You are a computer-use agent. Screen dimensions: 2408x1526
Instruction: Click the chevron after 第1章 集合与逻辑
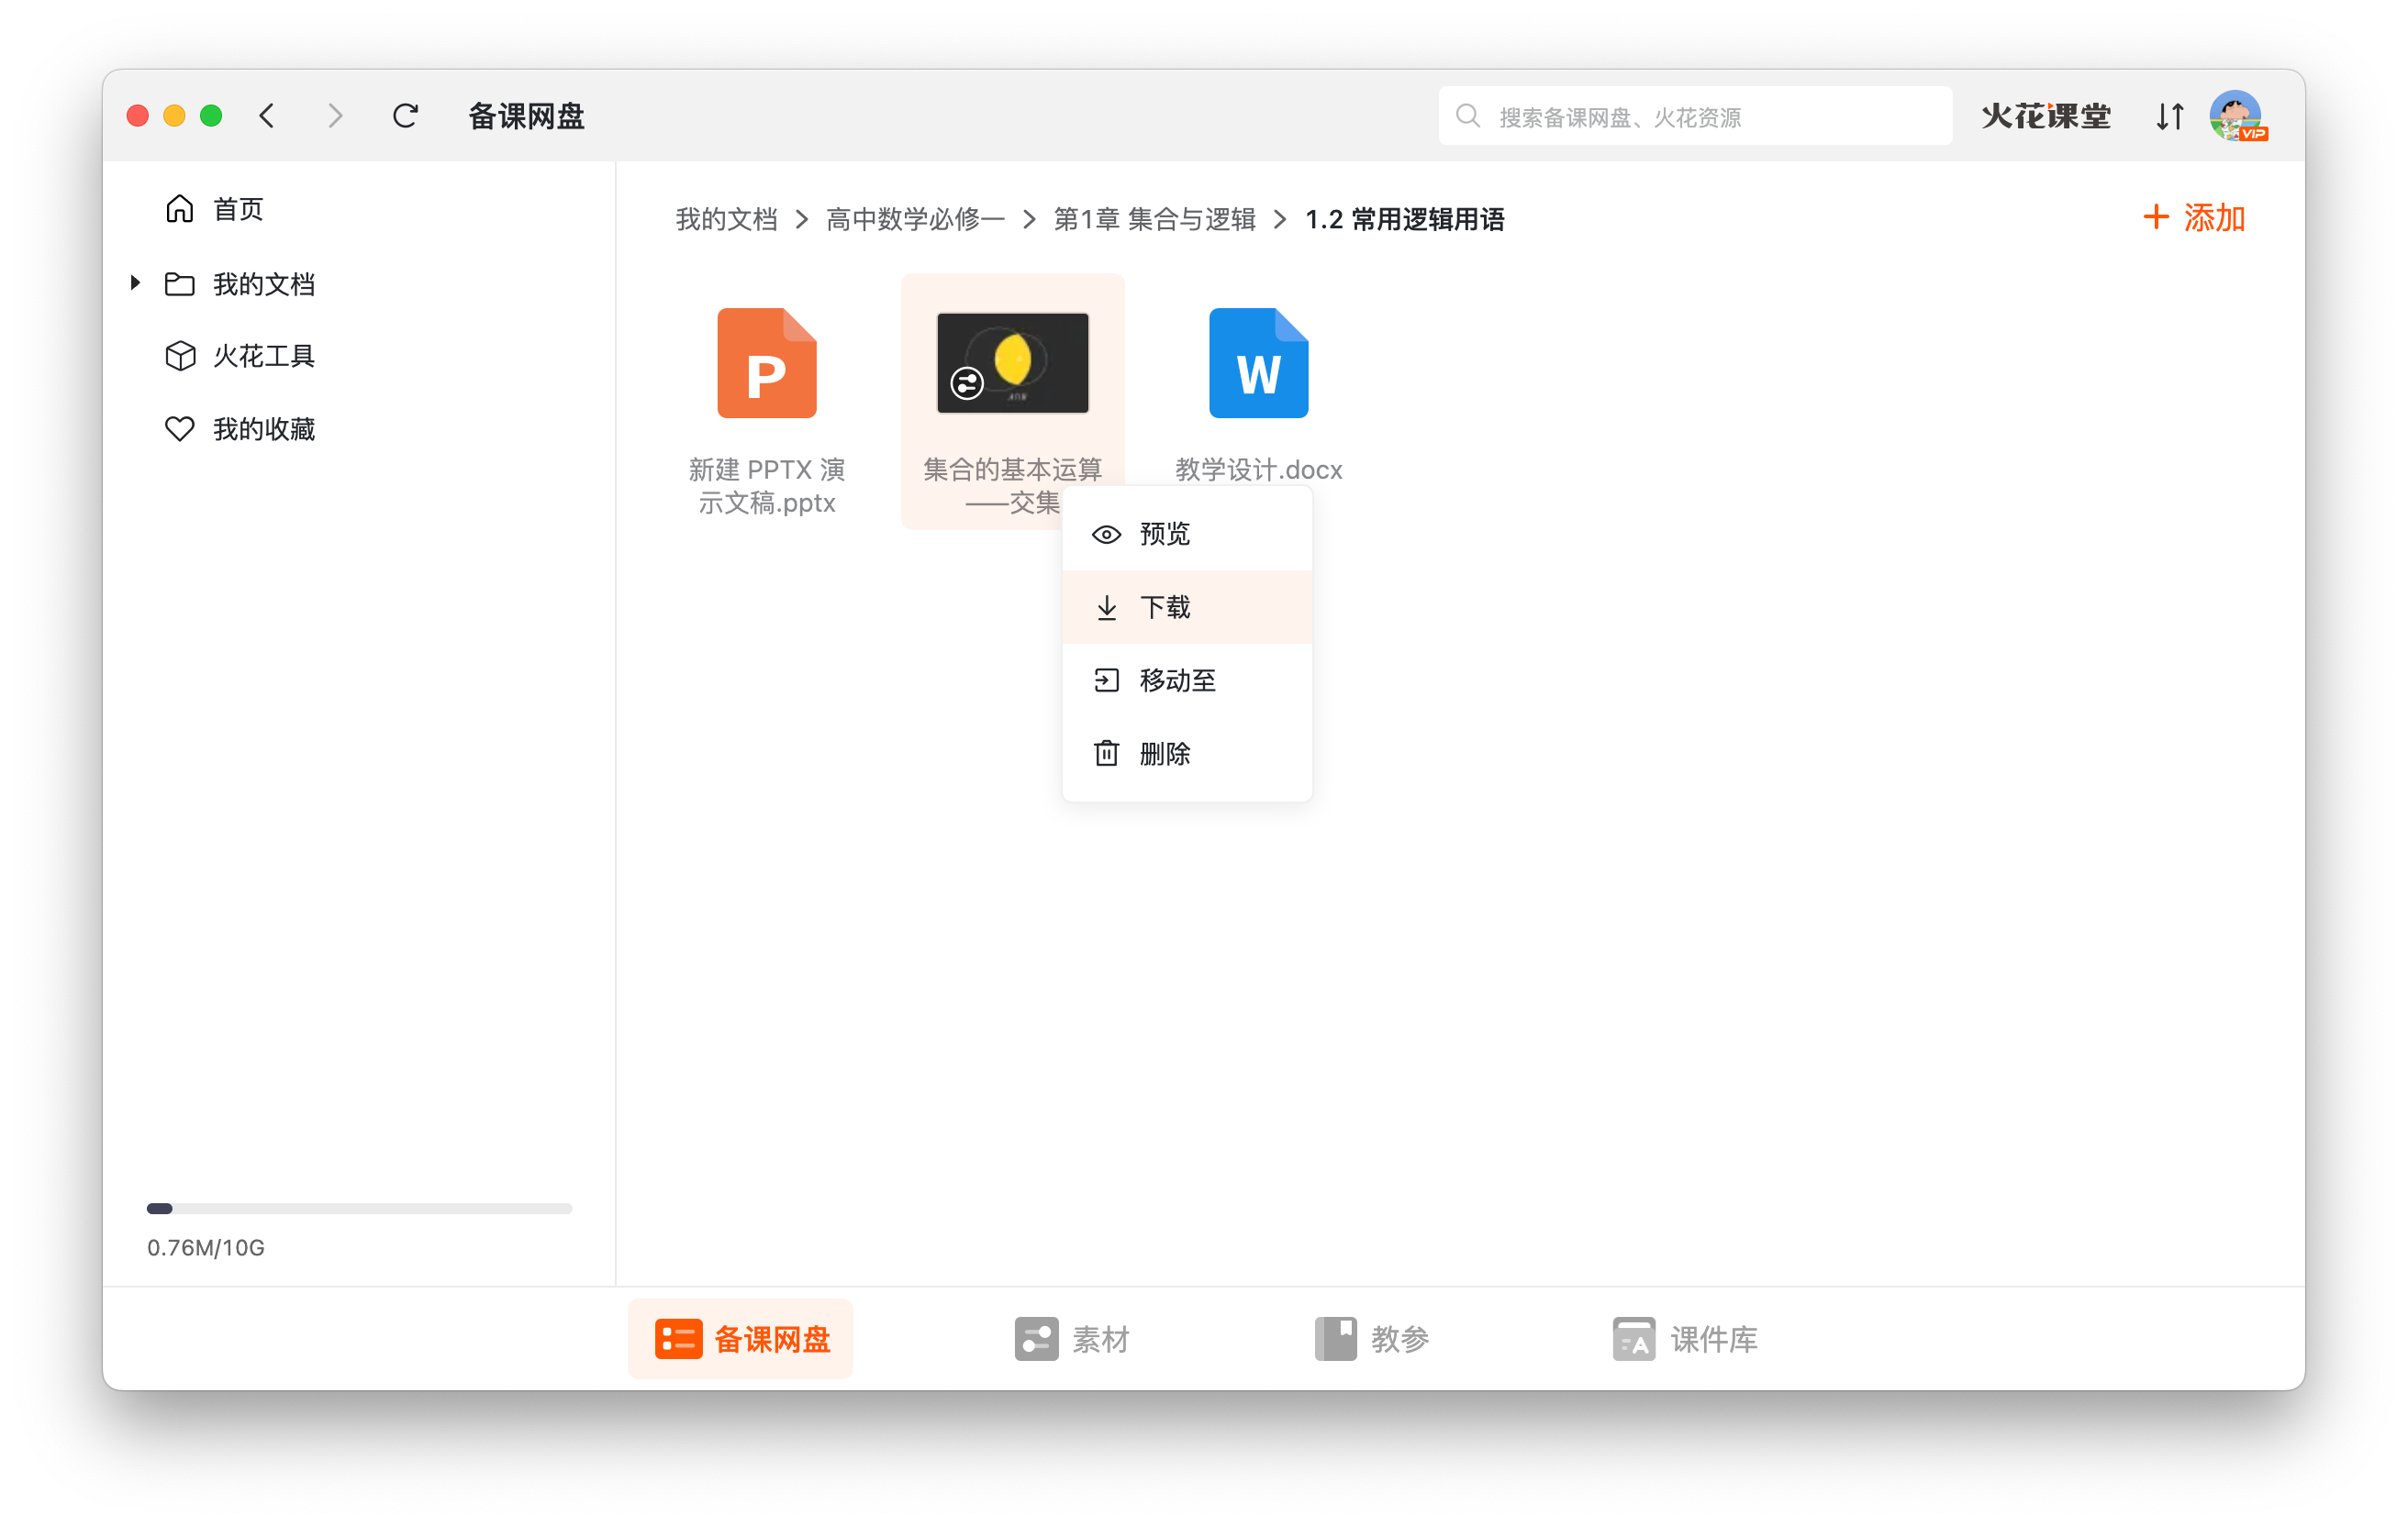click(x=1280, y=219)
